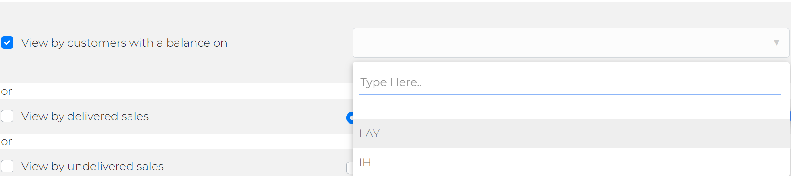The height and width of the screenshot is (176, 791).
Task: Toggle the partly hidden box beside undelivered sales
Action: 349,168
